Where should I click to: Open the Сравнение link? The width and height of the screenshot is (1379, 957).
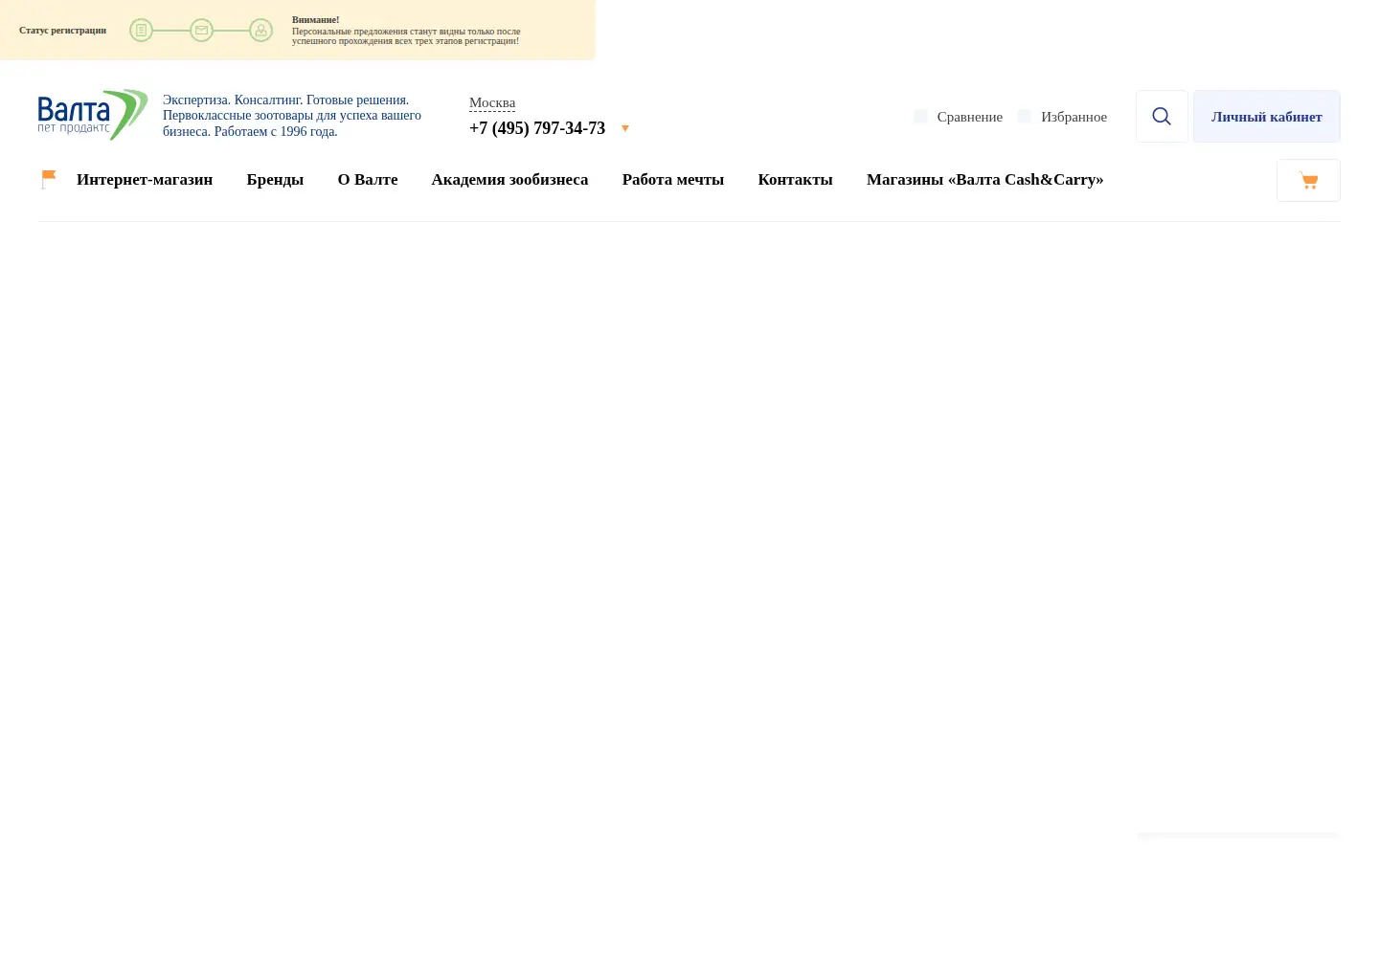pos(969,117)
